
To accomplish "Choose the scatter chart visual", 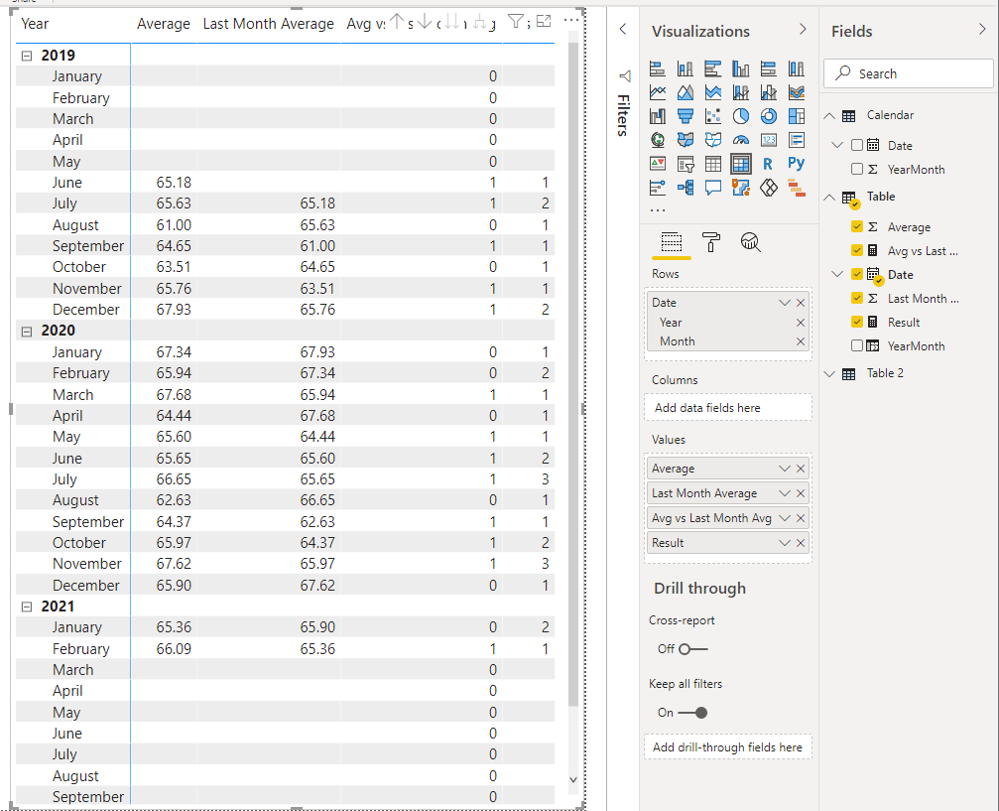I will click(713, 116).
